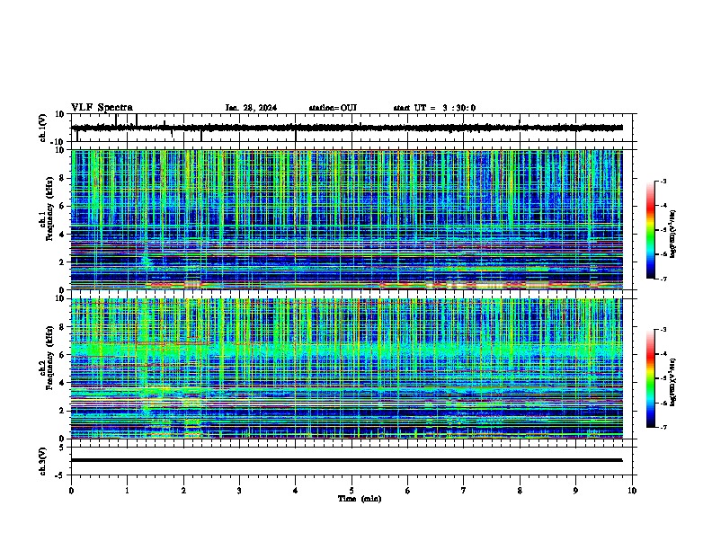Click tick label "5" on the Time axis

click(352, 491)
